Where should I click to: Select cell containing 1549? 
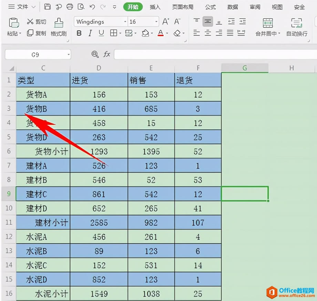[x=99, y=293]
